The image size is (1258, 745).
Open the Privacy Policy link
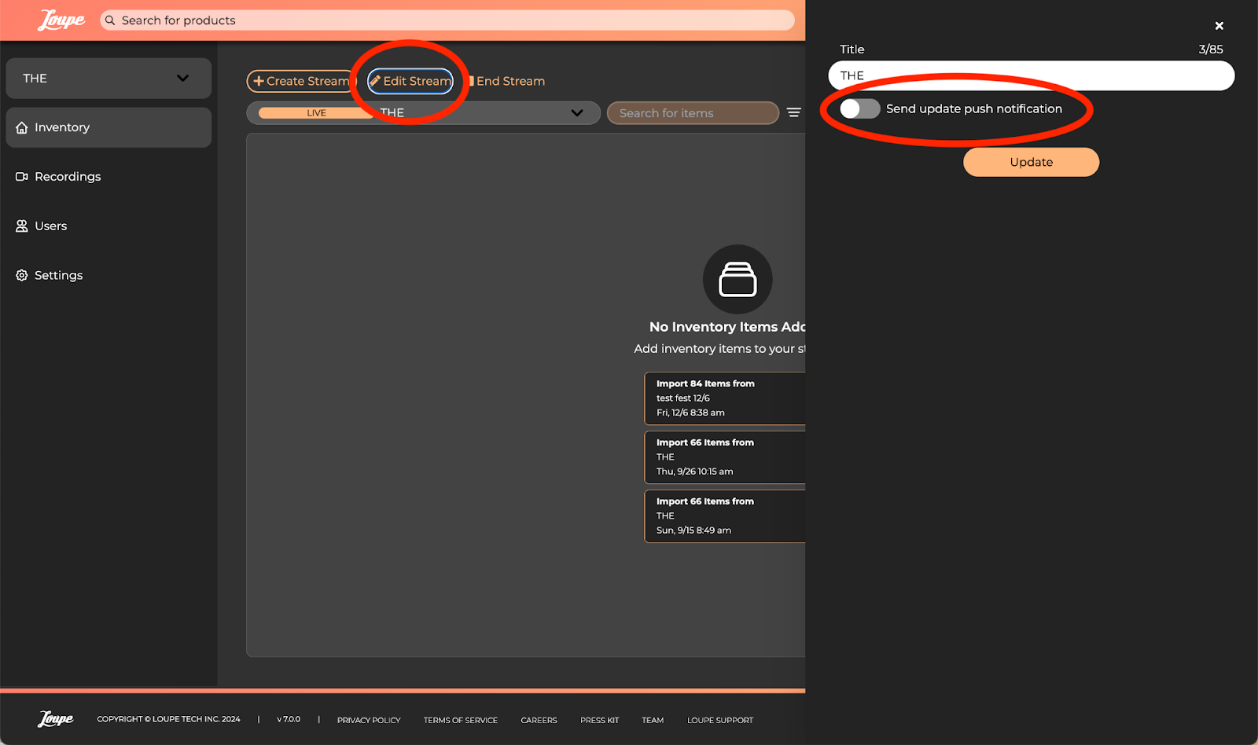[369, 721]
